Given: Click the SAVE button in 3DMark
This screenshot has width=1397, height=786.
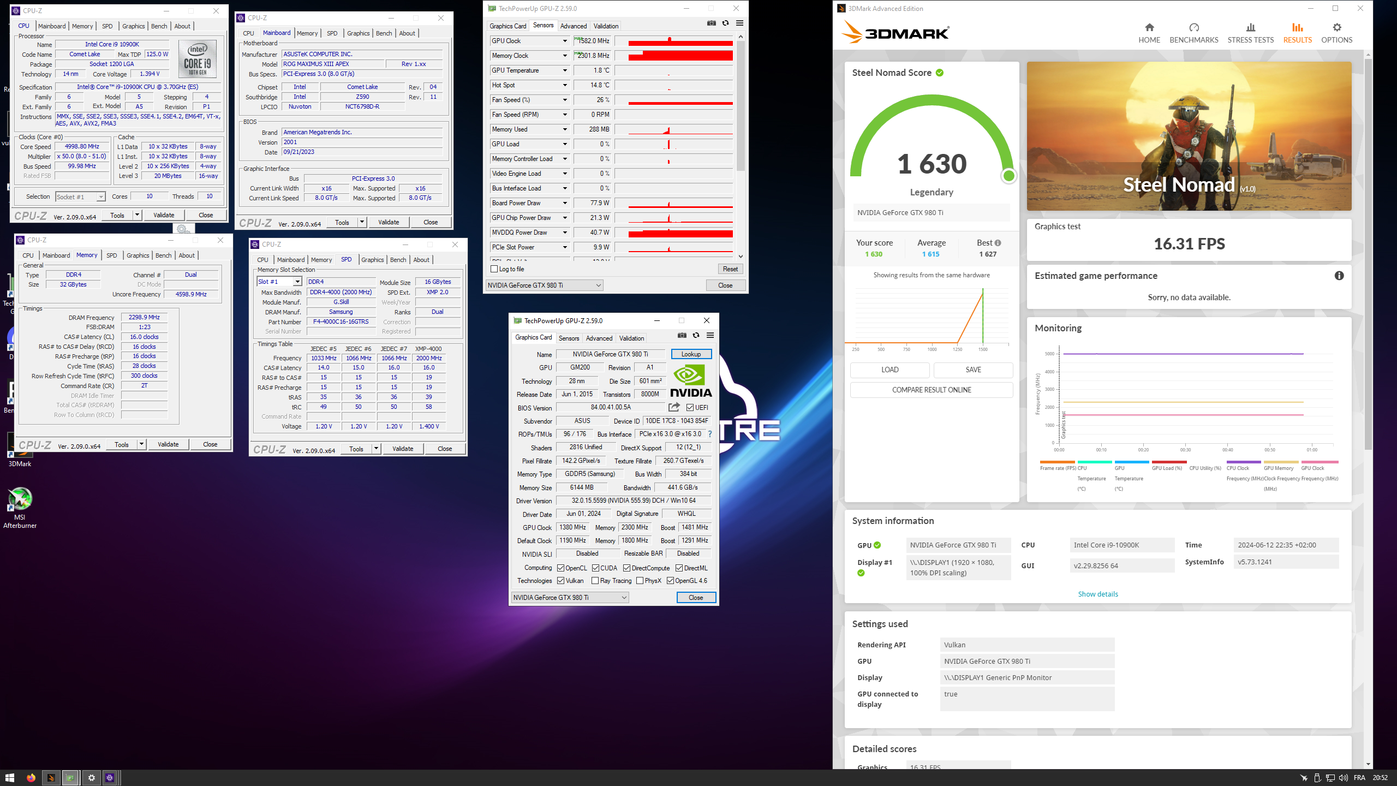Looking at the screenshot, I should tap(973, 370).
